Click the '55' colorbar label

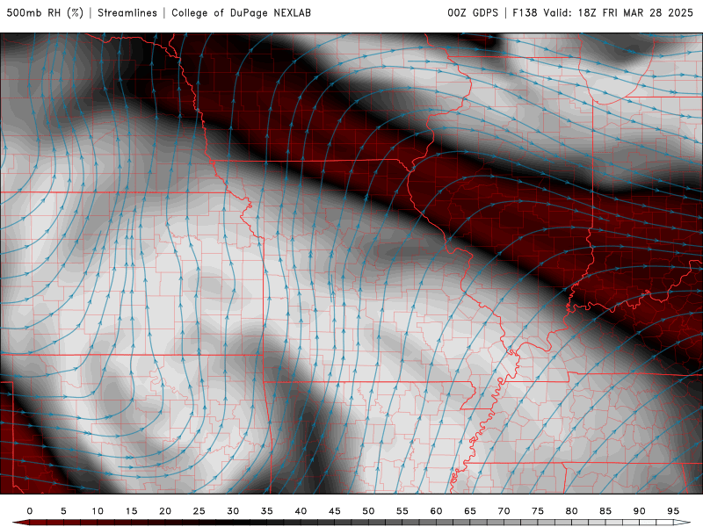click(402, 511)
